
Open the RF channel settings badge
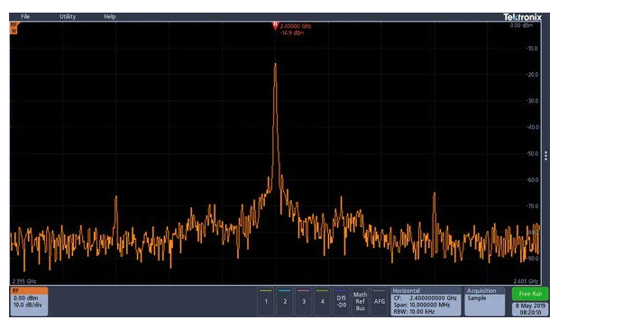click(x=30, y=302)
